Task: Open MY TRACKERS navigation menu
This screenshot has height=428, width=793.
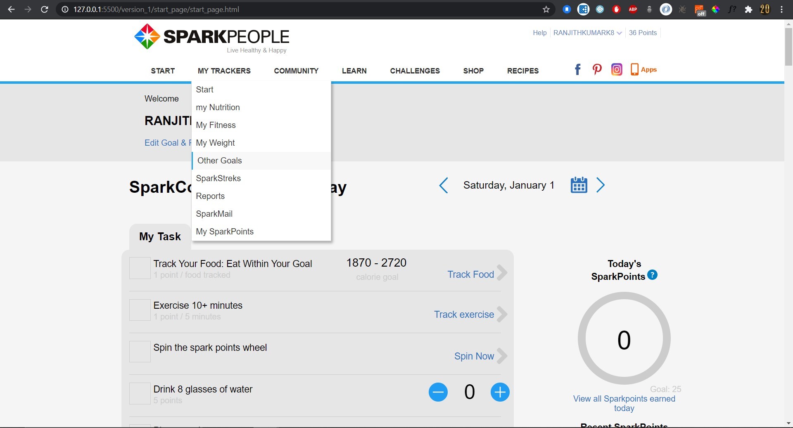Action: pyautogui.click(x=224, y=71)
